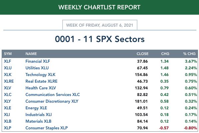Sort by the % CHG column header
This screenshot has width=199, height=133.
[189, 54]
